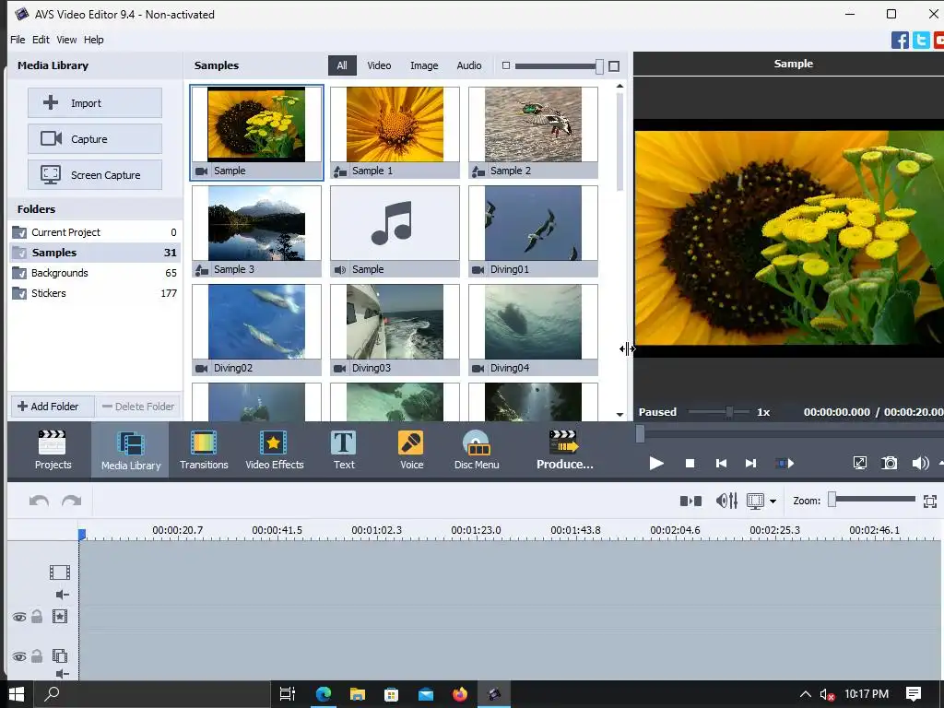Select the large thumbnail size icon
Screen dimensions: 944x708
[614, 66]
